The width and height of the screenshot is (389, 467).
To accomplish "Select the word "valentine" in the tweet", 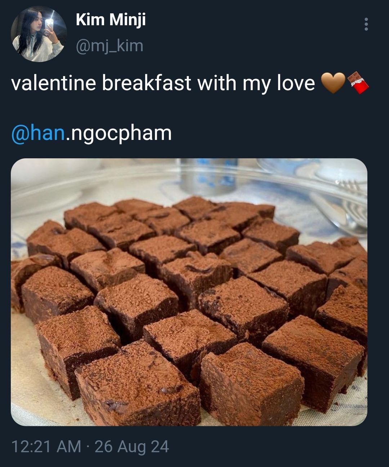I will (x=54, y=83).
